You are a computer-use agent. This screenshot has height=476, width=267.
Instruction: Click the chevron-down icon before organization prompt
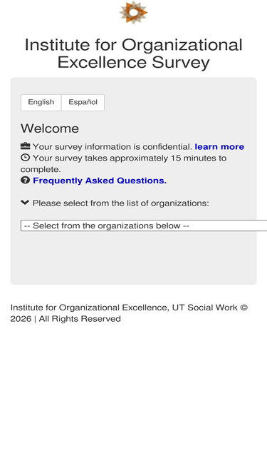pyautogui.click(x=25, y=203)
